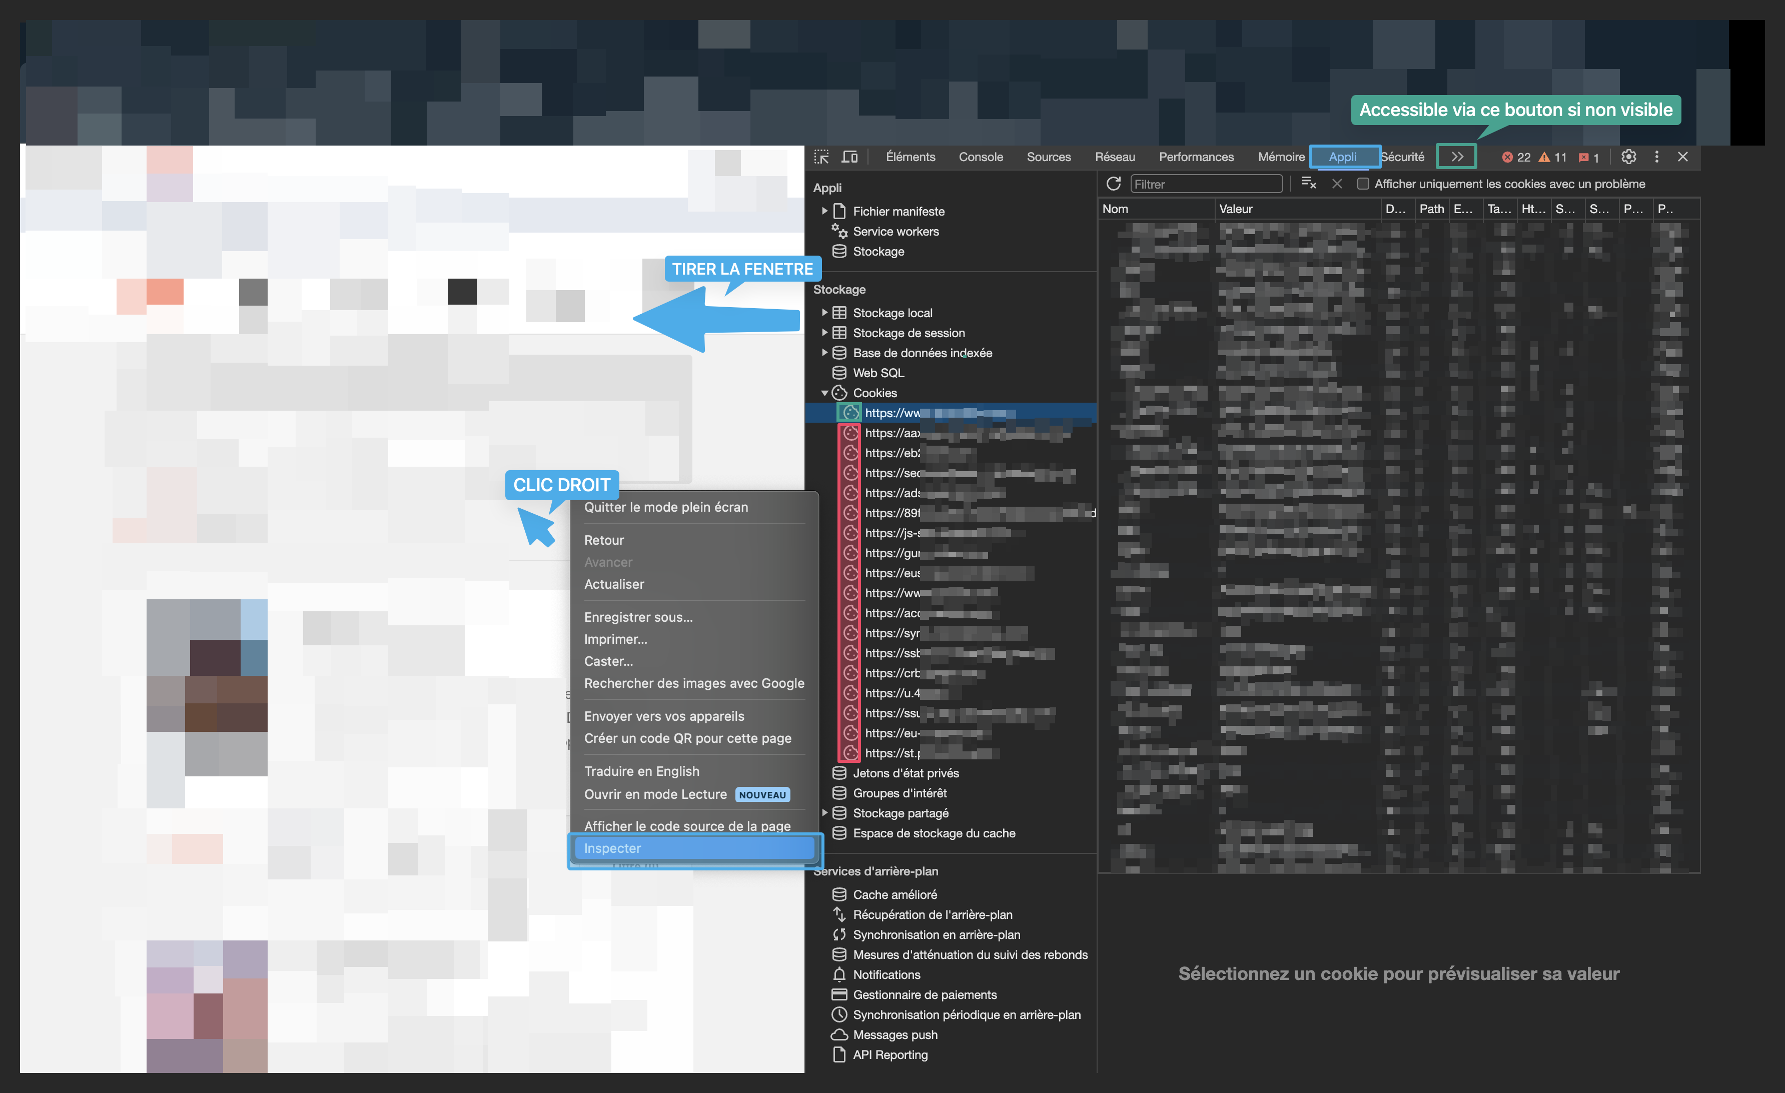Expand the Stockage local tree item
The width and height of the screenshot is (1785, 1093).
click(x=824, y=312)
